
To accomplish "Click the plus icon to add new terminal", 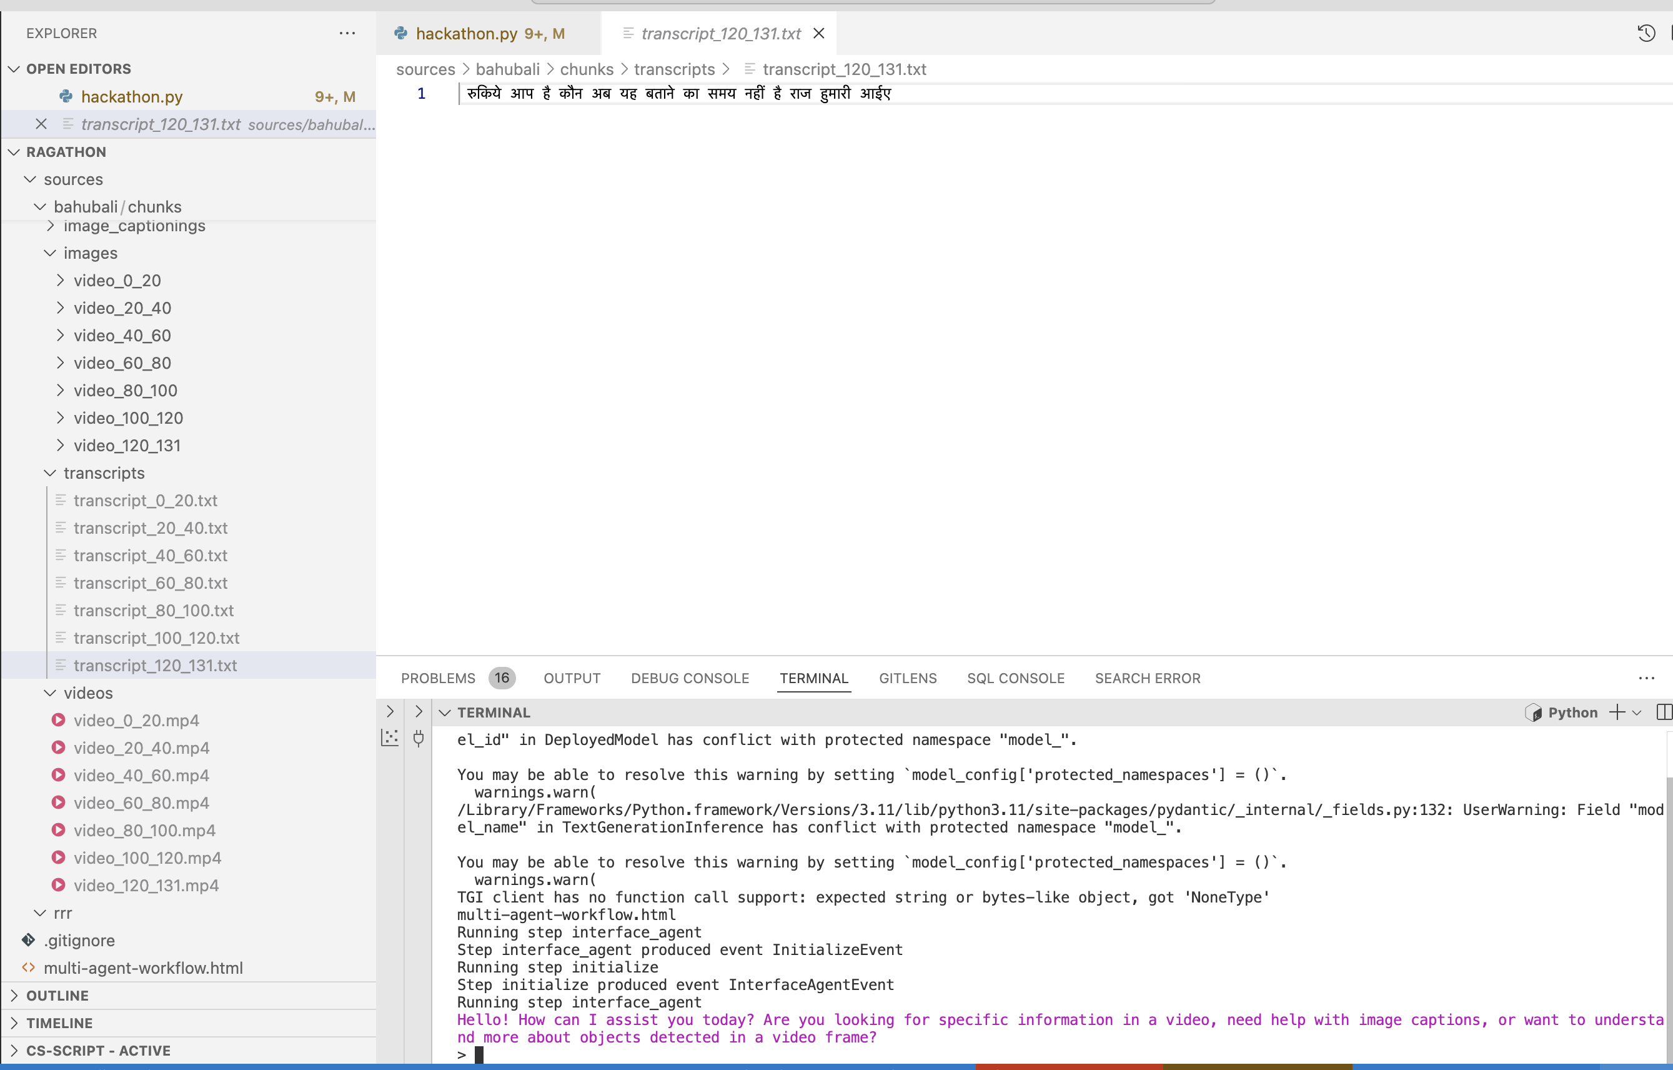I will pos(1617,712).
